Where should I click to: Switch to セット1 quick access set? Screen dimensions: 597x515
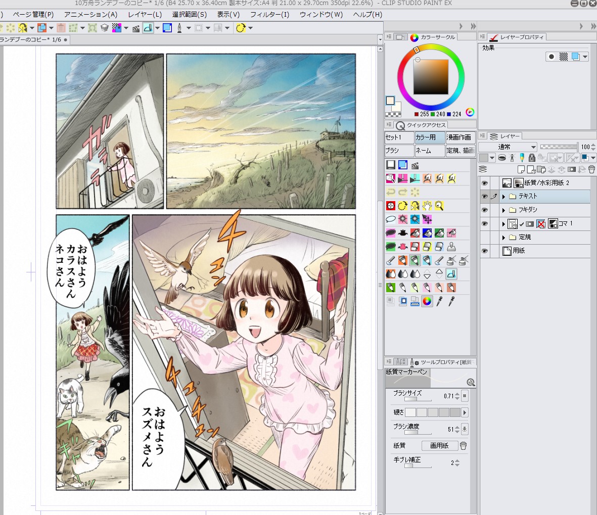click(x=399, y=137)
